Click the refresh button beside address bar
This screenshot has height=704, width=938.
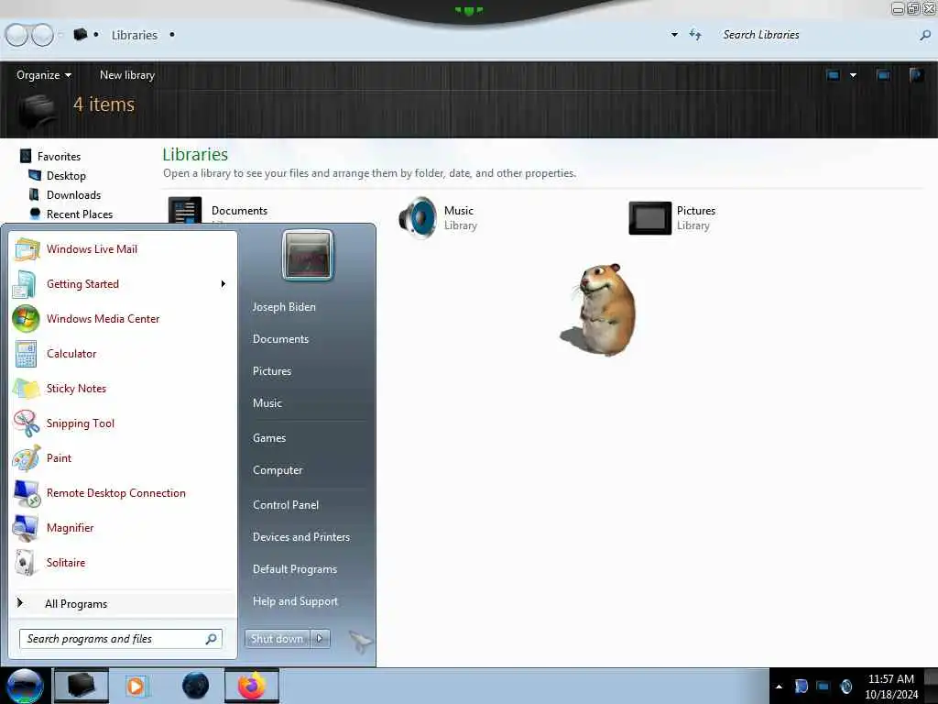tap(695, 35)
